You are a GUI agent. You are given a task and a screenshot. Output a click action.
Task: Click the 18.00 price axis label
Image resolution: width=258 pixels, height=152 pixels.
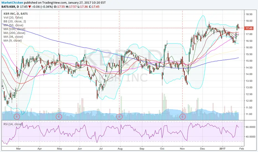click(x=249, y=21)
